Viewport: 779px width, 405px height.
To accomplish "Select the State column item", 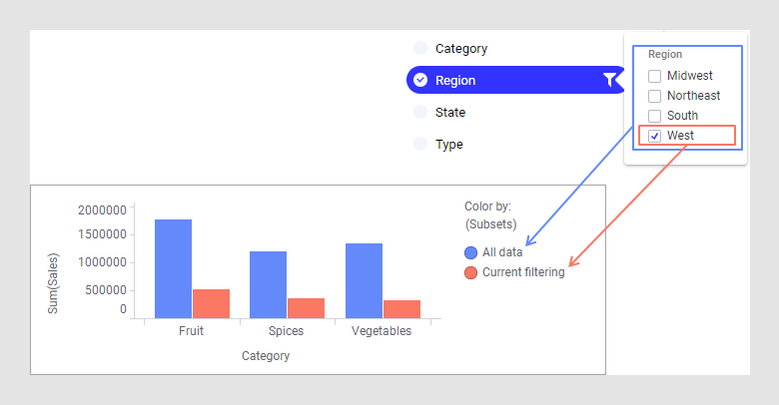I will (449, 112).
